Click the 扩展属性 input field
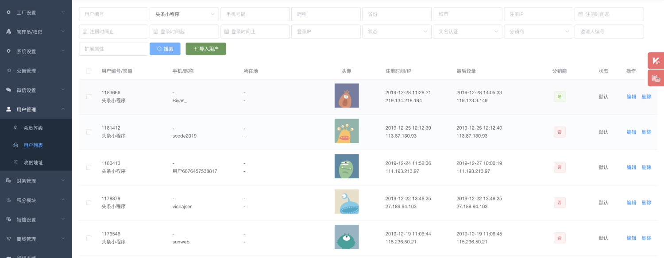Image resolution: width=664 pixels, height=258 pixels. 113,49
